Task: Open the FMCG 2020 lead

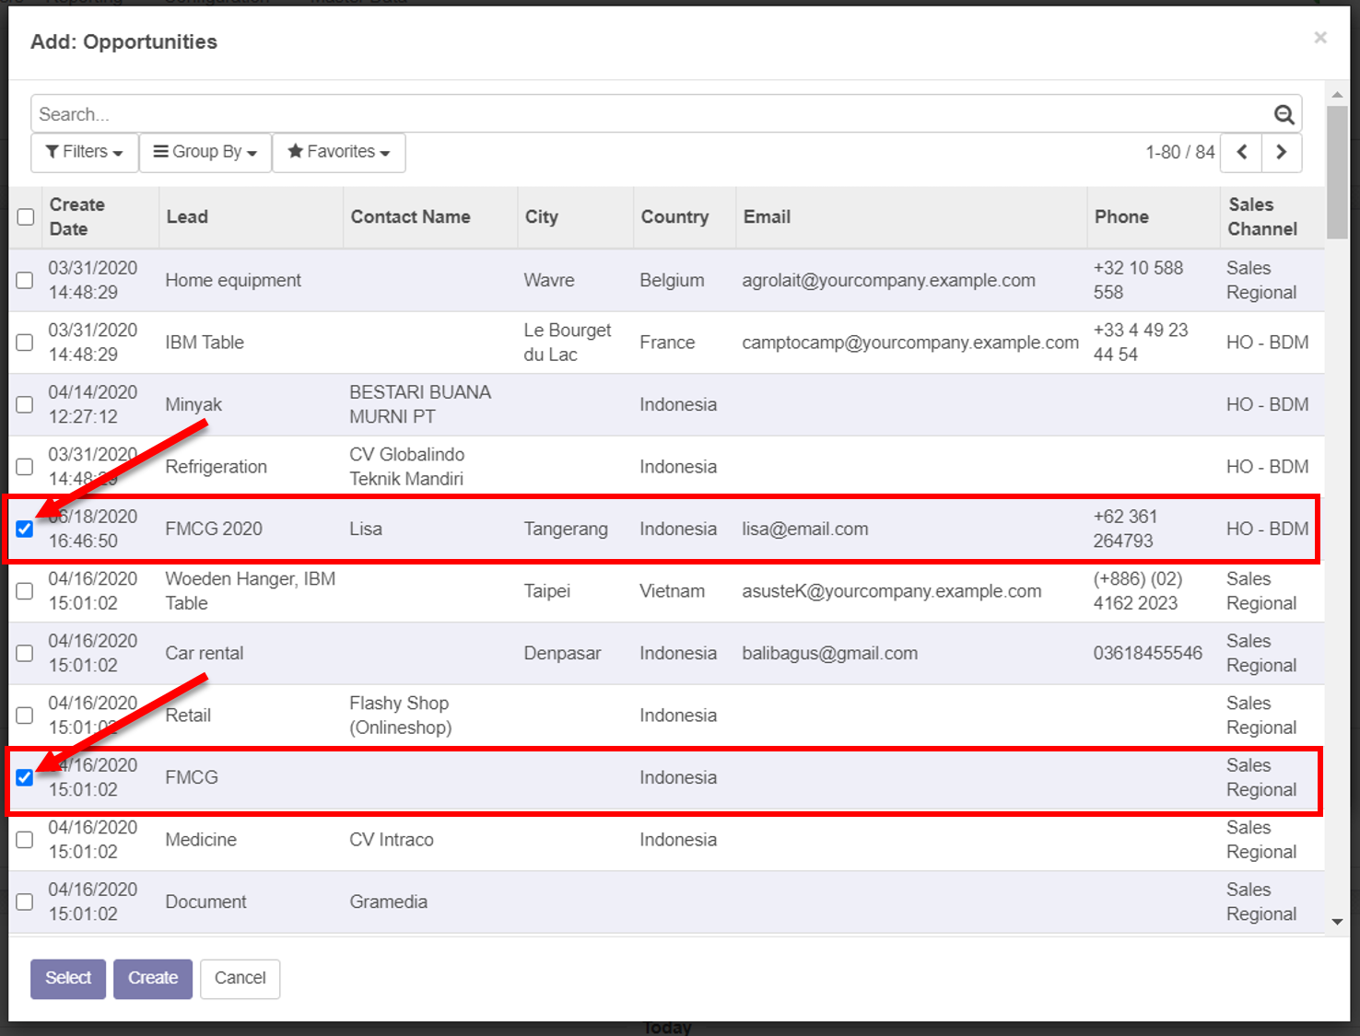Action: (214, 529)
